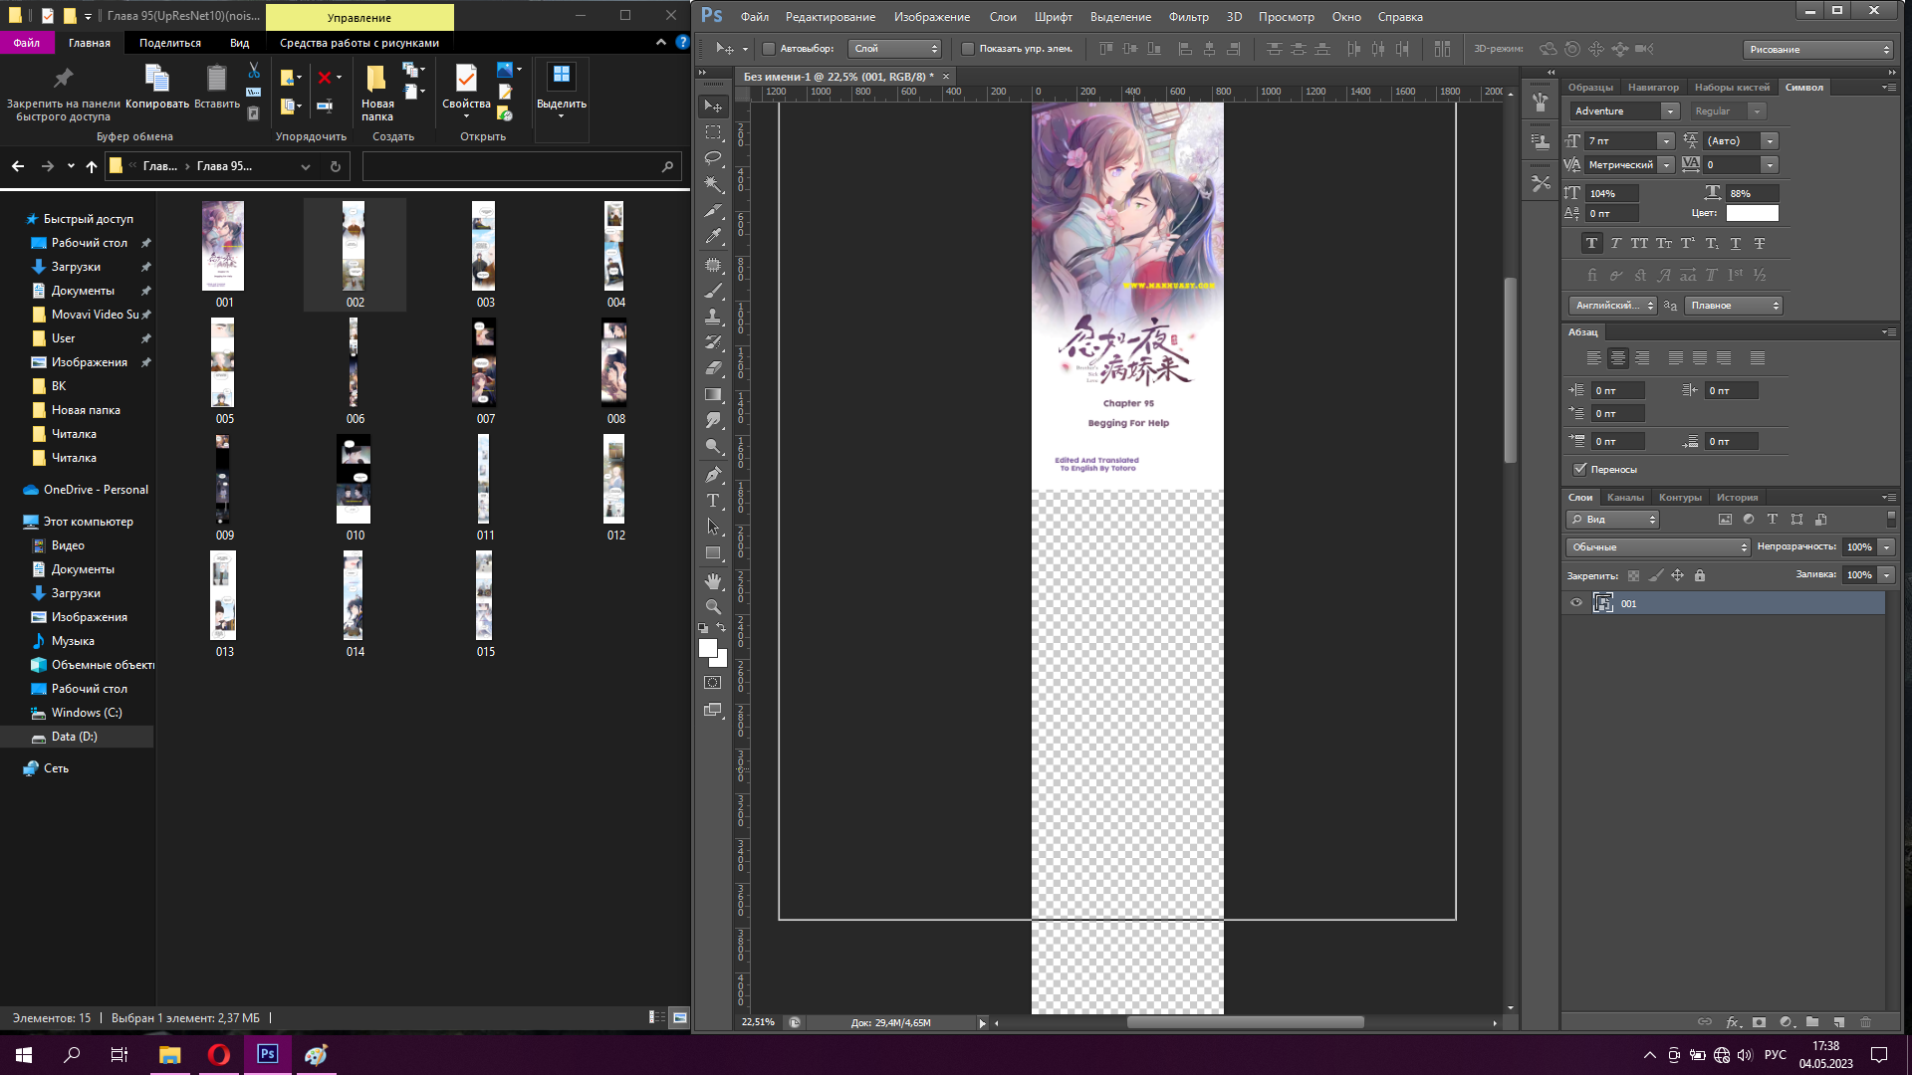The image size is (1912, 1075).
Task: Open the layer blend mode Обычные dropdown
Action: (x=1658, y=547)
